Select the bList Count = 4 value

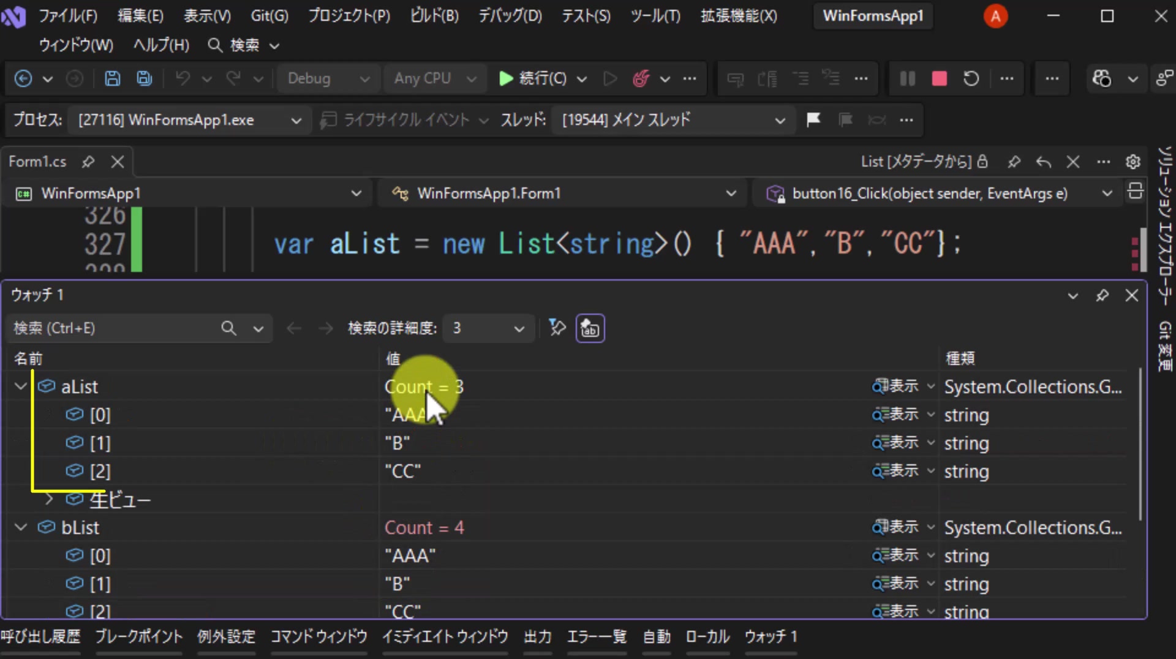(424, 527)
